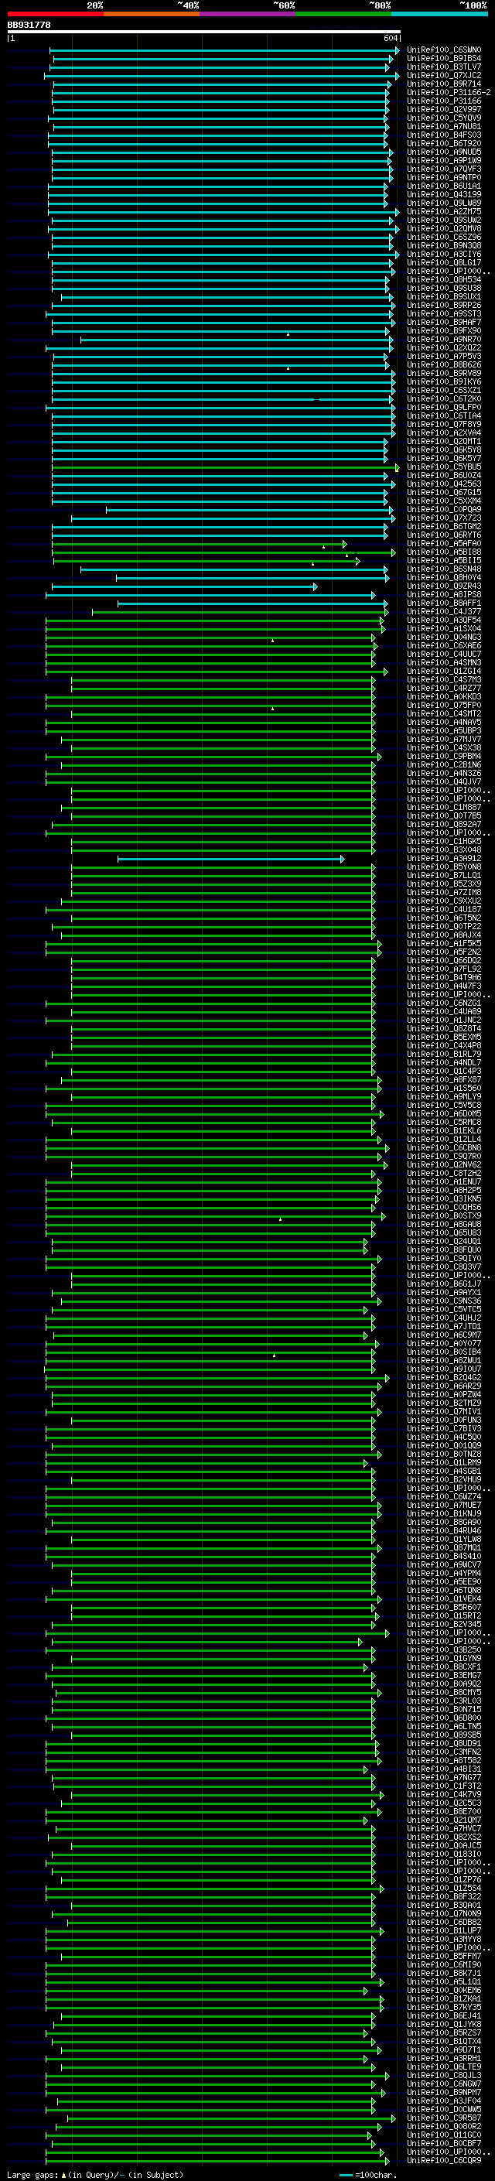This screenshot has width=495, height=2181.
Task: Click the UniRef100_B8B626 label
Action: tap(444, 365)
